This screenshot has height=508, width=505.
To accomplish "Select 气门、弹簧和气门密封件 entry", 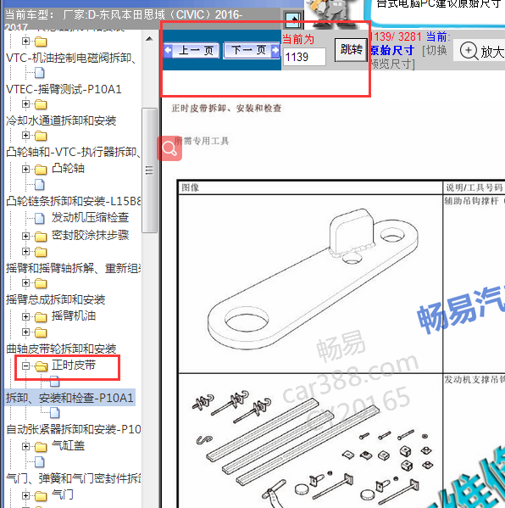I will point(74,478).
